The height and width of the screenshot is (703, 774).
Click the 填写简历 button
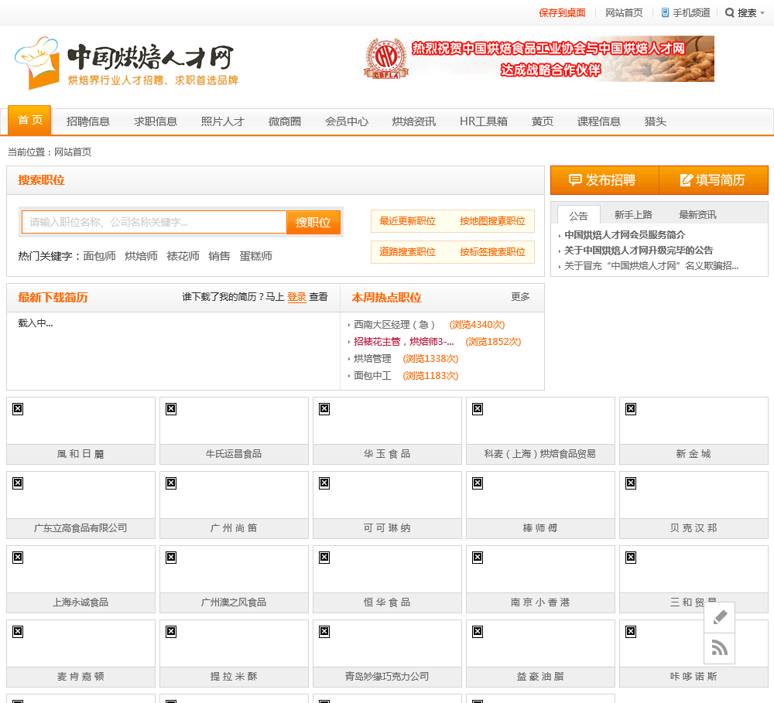pyautogui.click(x=714, y=180)
